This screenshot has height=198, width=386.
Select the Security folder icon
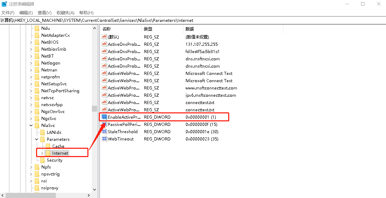click(42, 160)
